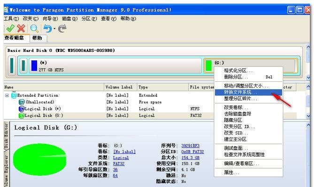The width and height of the screenshot is (314, 187).
Task: Choose 改变 SID from context menu
Action: (x=248, y=133)
